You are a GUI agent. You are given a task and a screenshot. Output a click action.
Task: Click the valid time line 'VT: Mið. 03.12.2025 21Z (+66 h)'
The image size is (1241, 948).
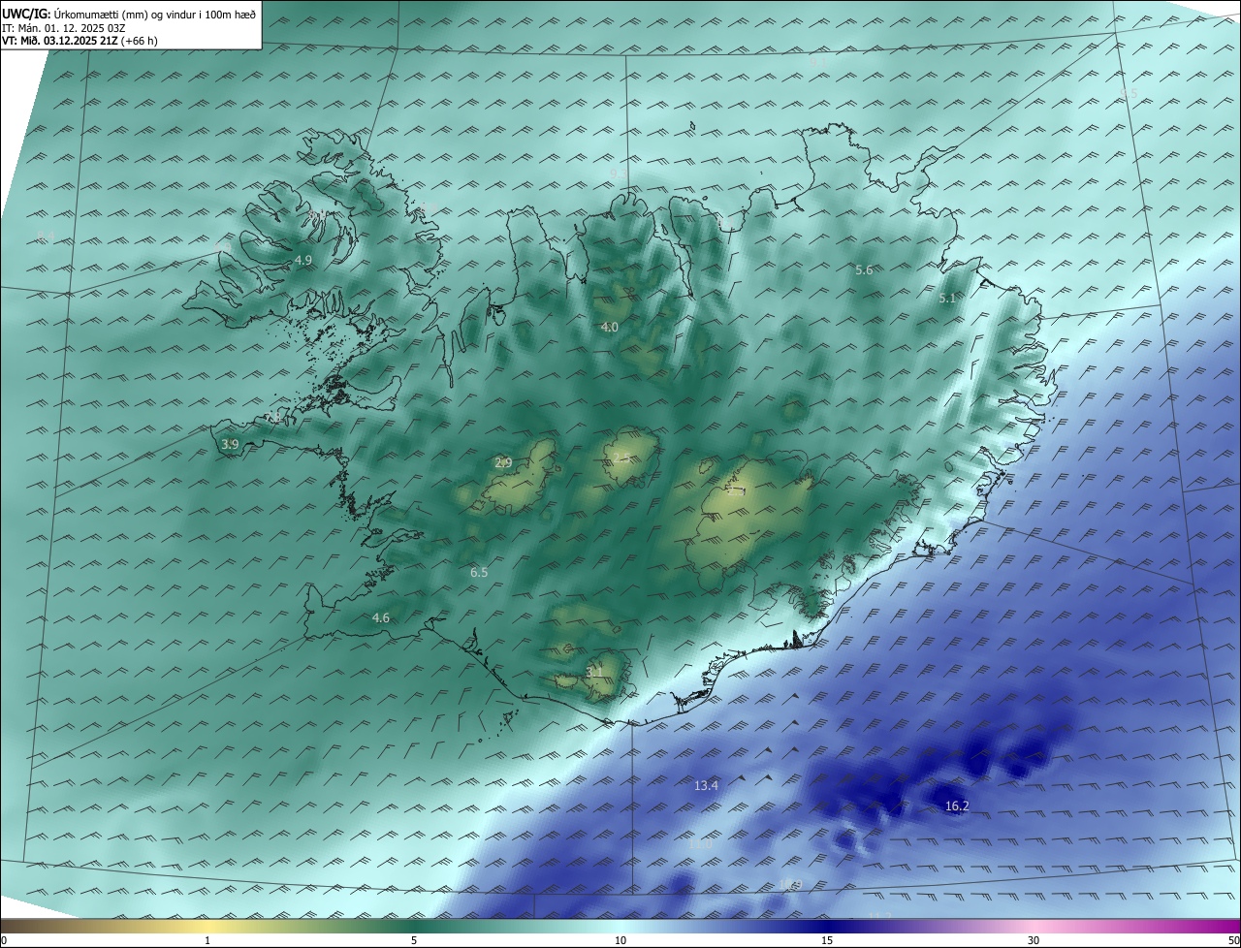tap(80, 41)
